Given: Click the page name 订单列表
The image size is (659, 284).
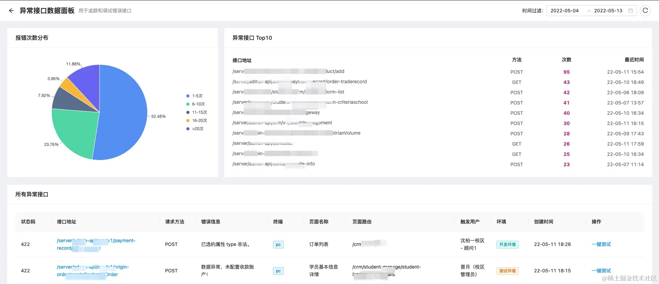Looking at the screenshot, I should tap(319, 244).
